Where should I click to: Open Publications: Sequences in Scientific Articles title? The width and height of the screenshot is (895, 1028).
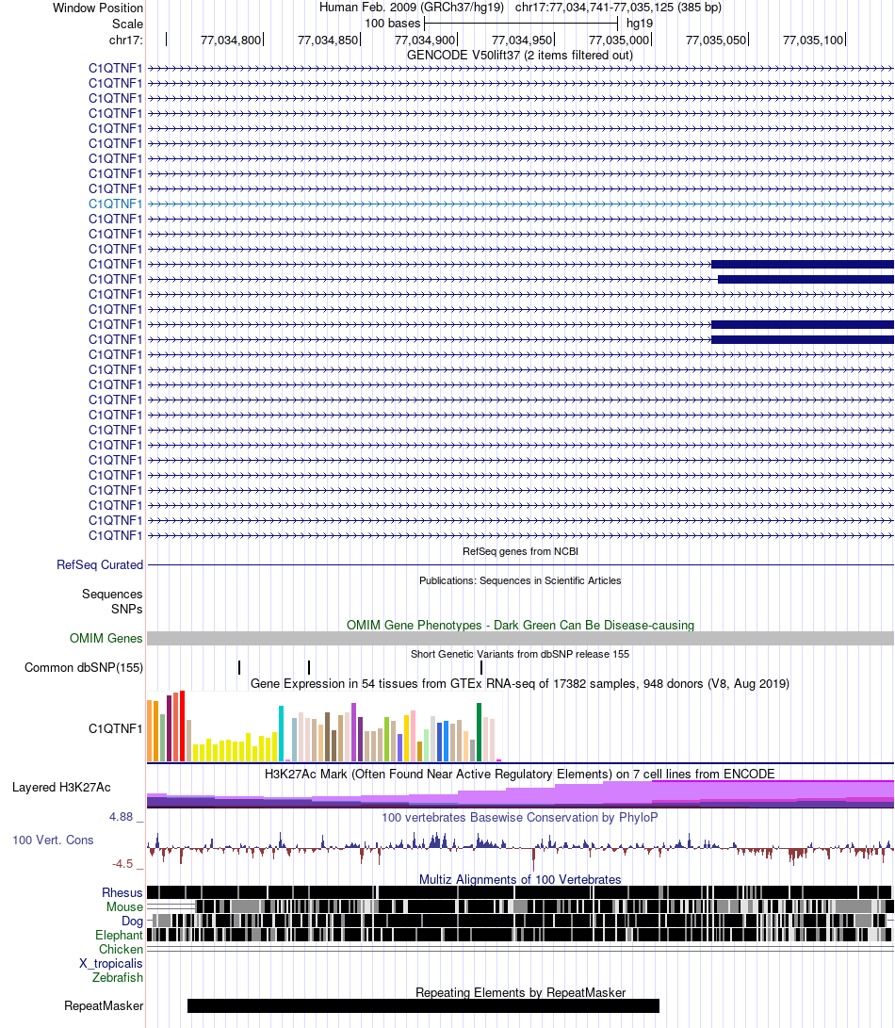[520, 580]
